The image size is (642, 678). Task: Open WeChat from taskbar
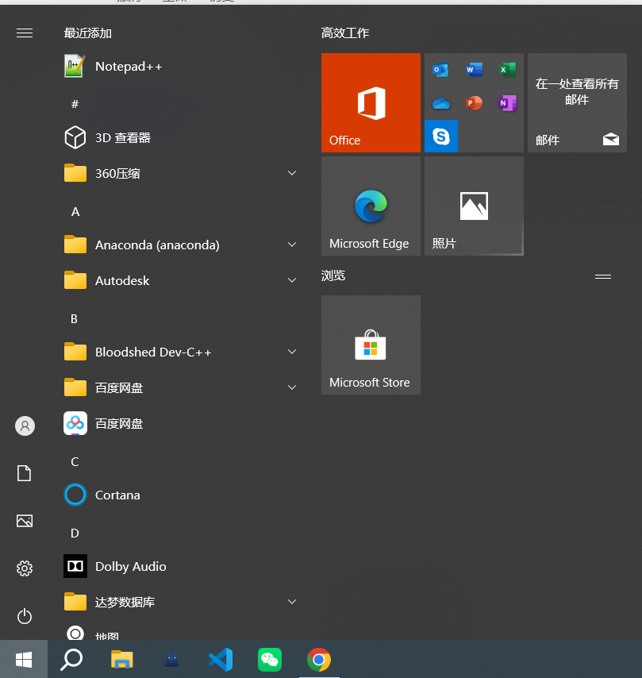coord(270,660)
